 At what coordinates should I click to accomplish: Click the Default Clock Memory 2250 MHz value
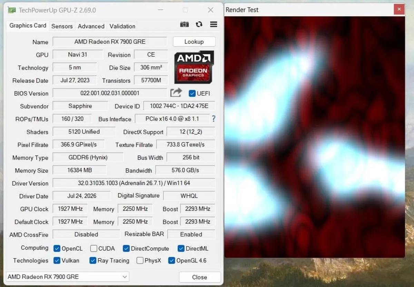point(135,221)
